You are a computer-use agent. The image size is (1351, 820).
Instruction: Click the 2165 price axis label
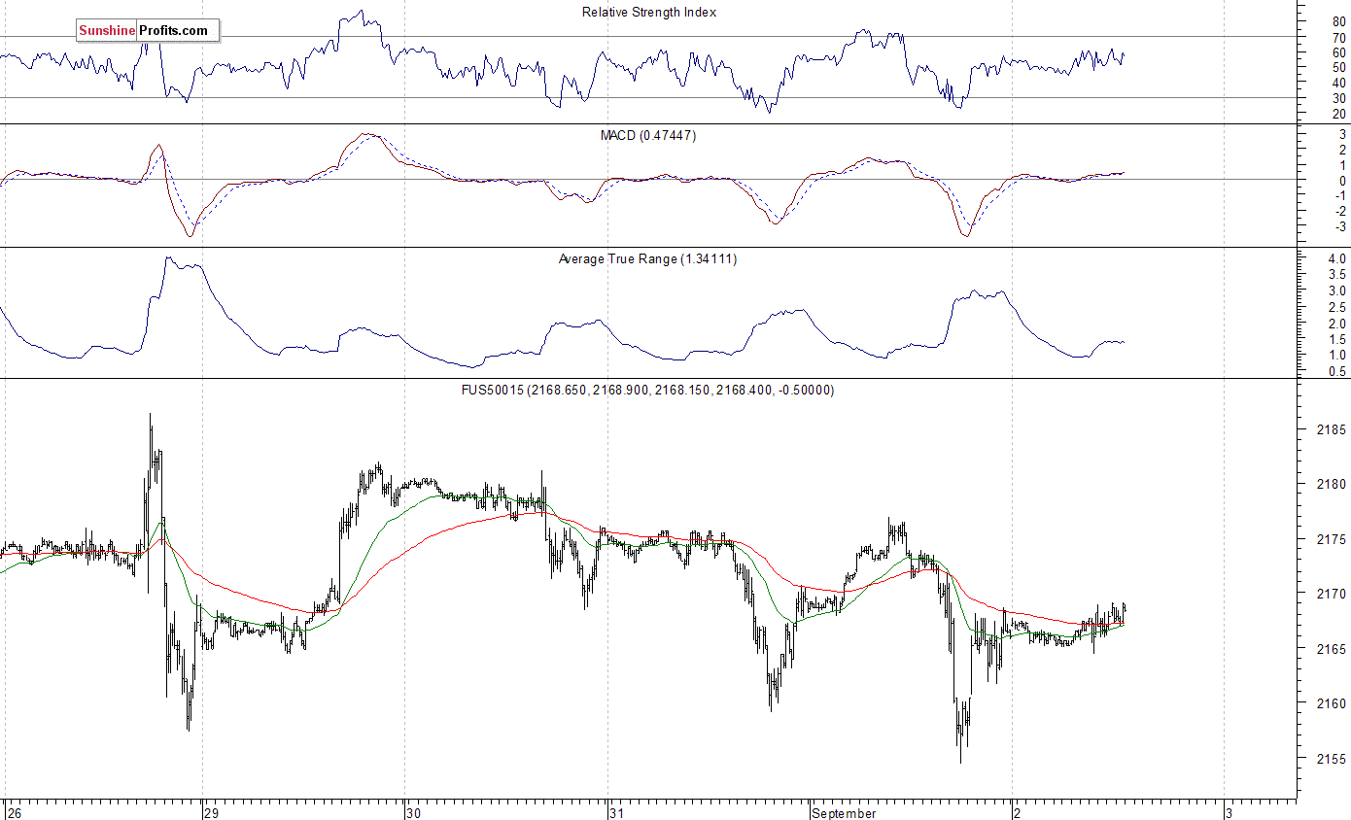[1331, 649]
